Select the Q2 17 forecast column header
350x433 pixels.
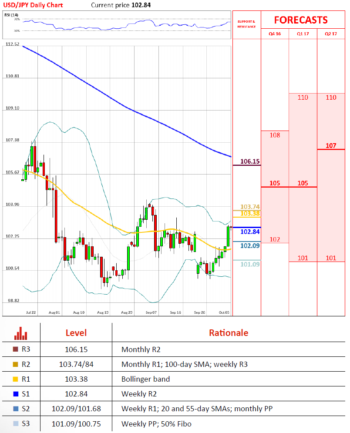click(331, 34)
